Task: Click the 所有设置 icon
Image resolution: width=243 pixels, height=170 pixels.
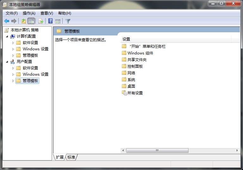Action: [124, 93]
